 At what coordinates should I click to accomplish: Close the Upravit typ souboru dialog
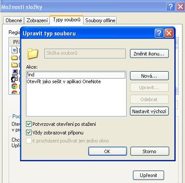(x=169, y=33)
